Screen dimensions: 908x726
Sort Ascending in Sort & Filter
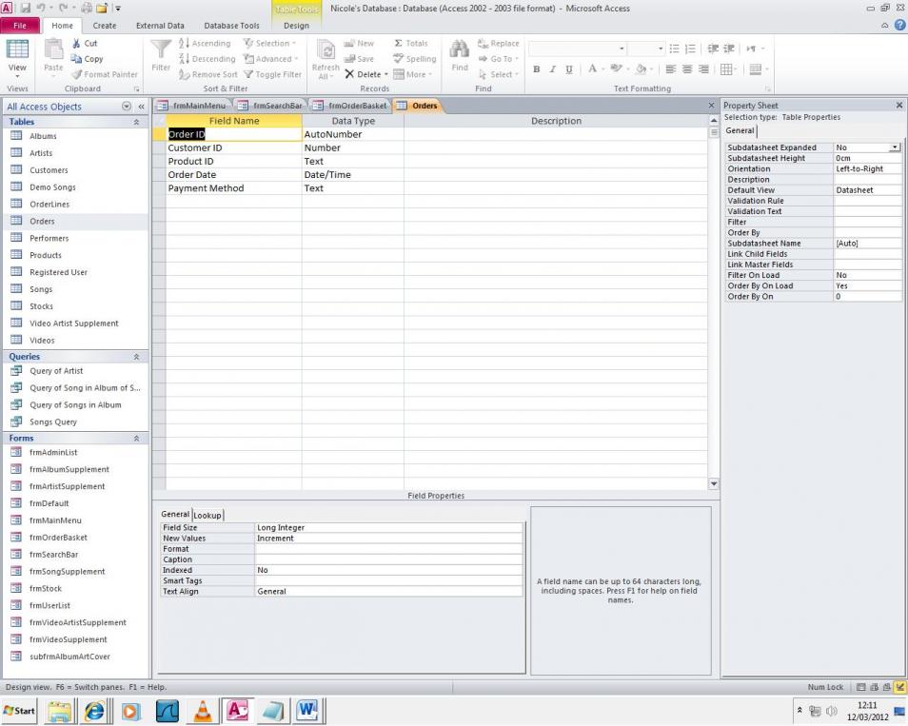[x=205, y=44]
